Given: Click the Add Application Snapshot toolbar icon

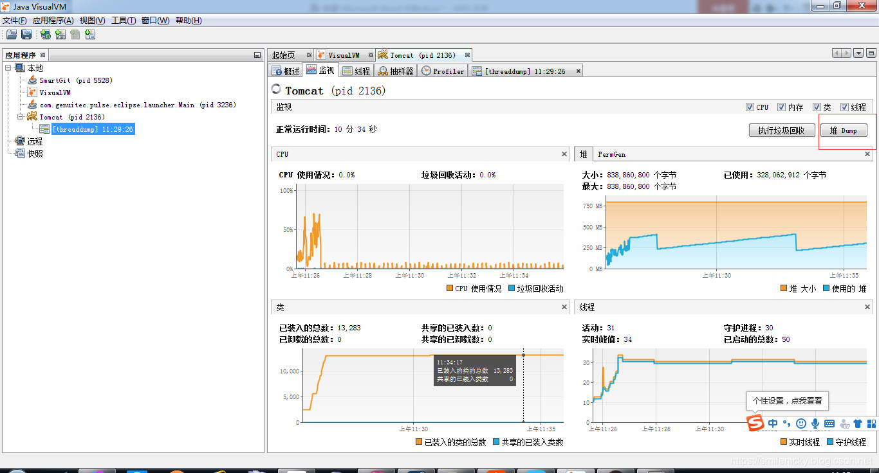Looking at the screenshot, I should click(90, 35).
